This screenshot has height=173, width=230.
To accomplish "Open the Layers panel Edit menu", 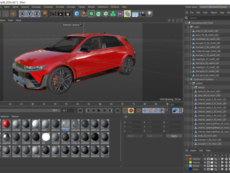I will (x=201, y=150).
